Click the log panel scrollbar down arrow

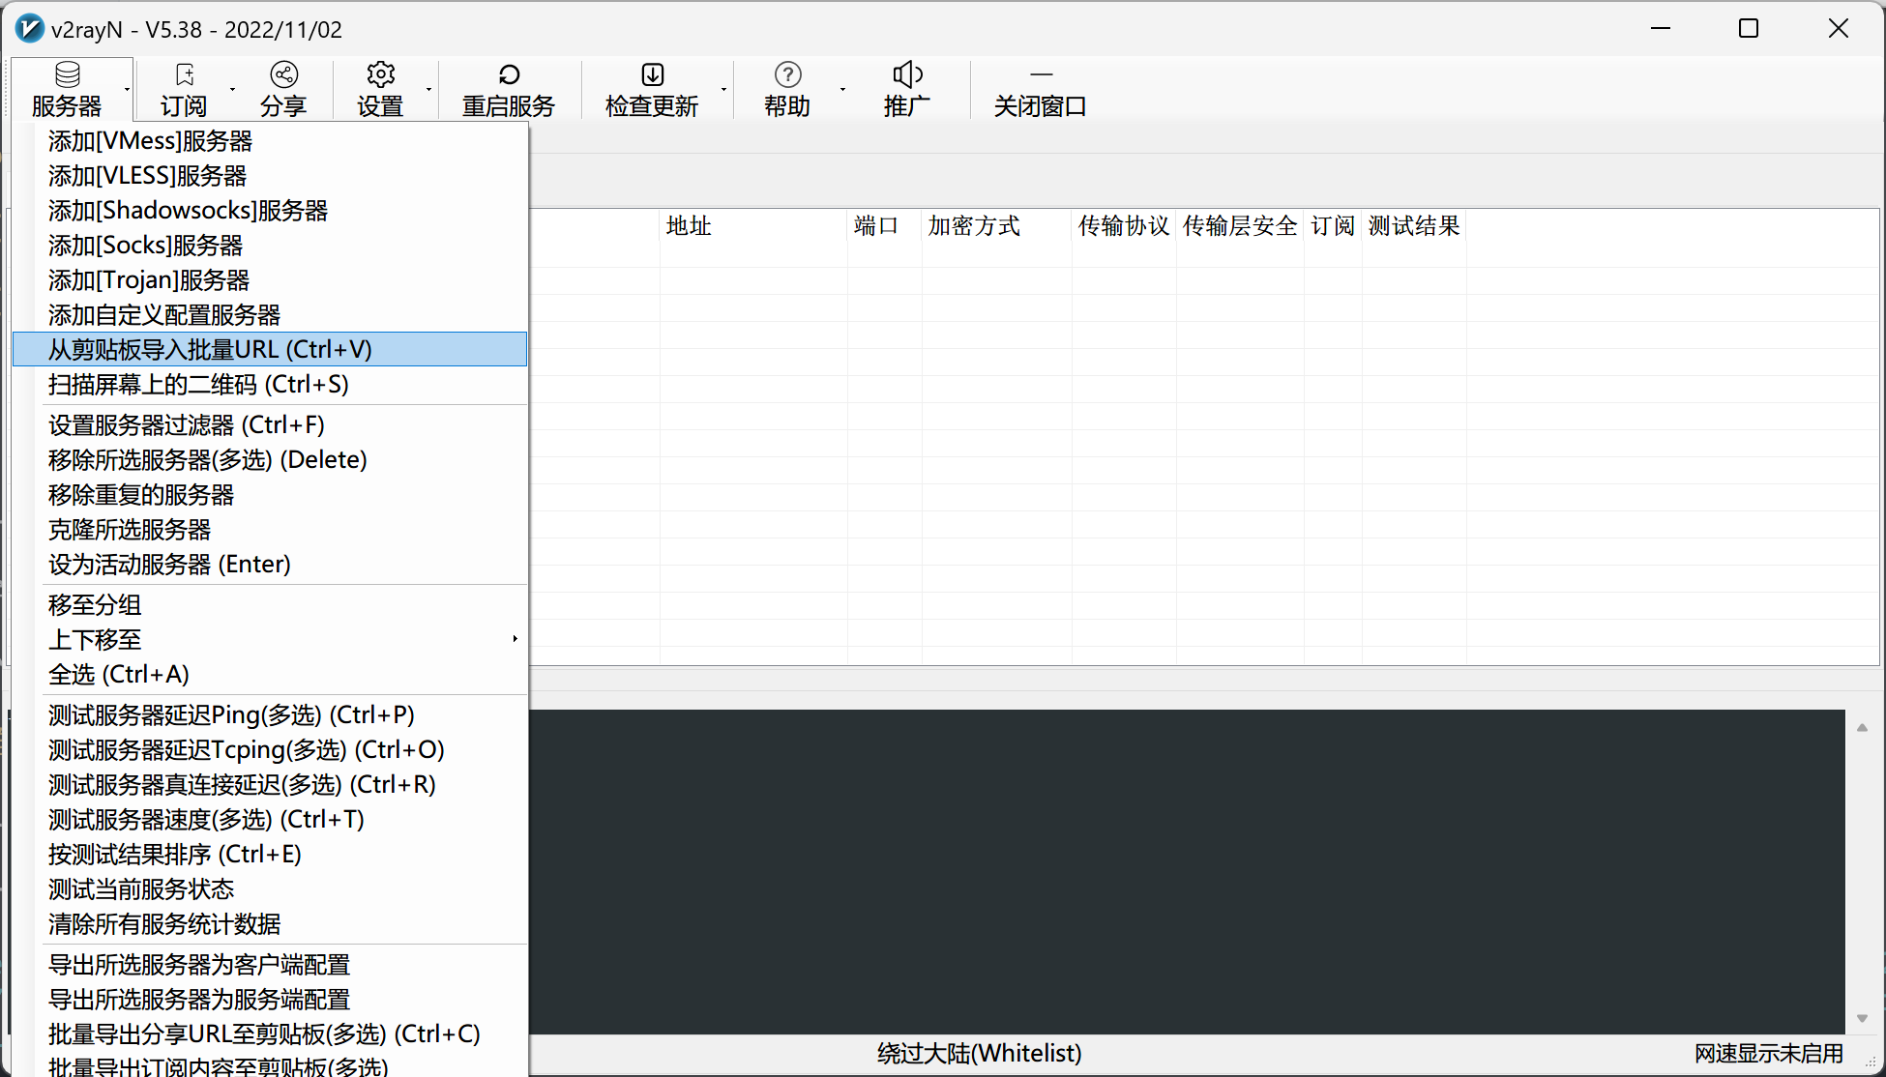click(1862, 1018)
